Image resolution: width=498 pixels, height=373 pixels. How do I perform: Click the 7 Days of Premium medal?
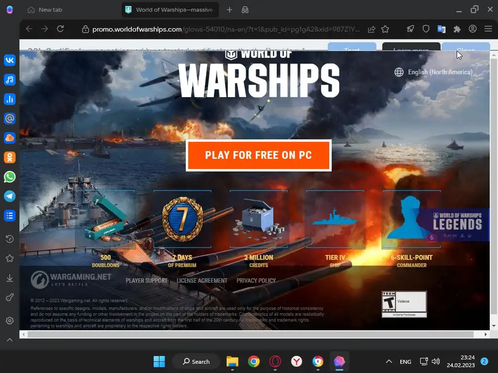pyautogui.click(x=182, y=219)
